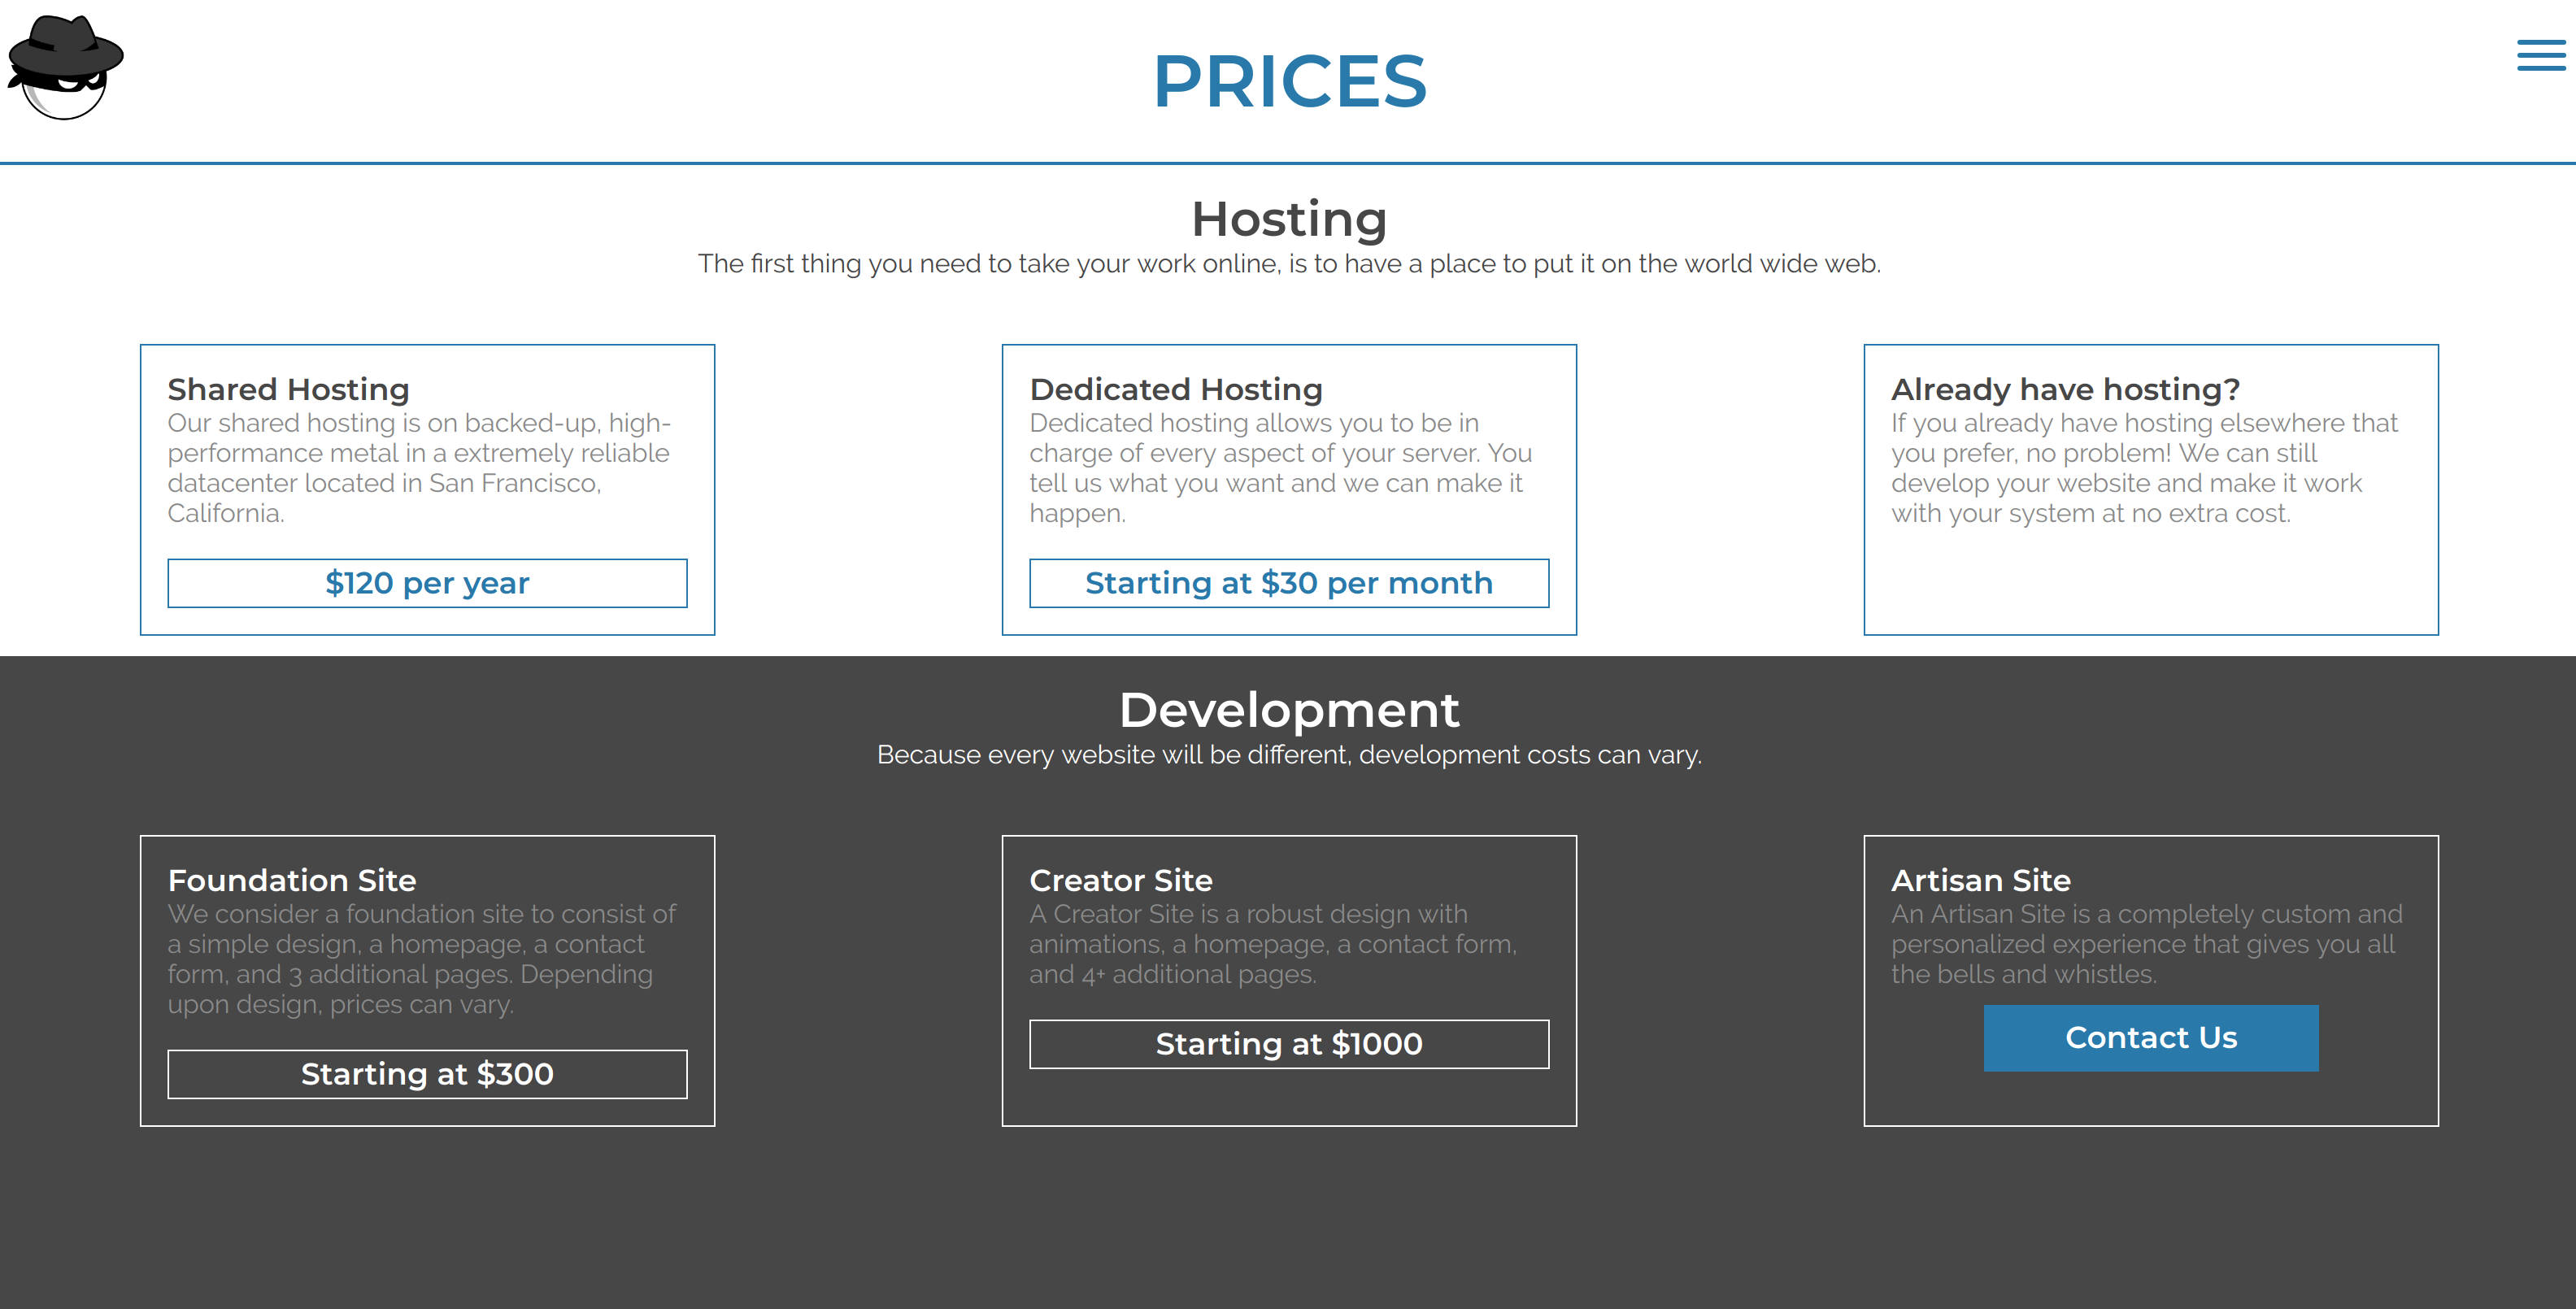Click the Shared Hosting description text
This screenshot has height=1309, width=2576.
coord(418,468)
